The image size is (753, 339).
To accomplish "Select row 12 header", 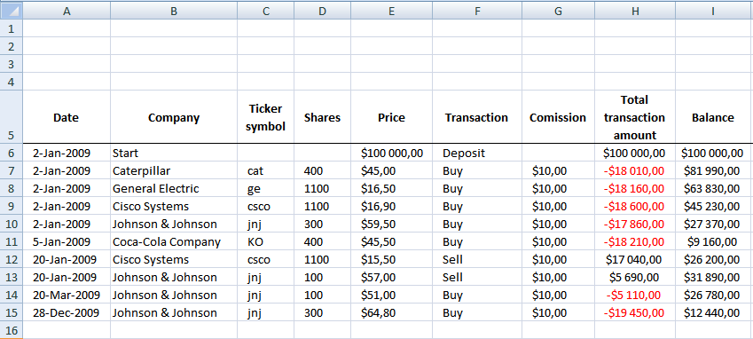I will click(x=11, y=260).
